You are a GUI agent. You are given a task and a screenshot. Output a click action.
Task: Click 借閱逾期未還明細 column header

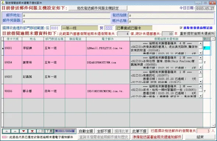click(x=166, y=39)
